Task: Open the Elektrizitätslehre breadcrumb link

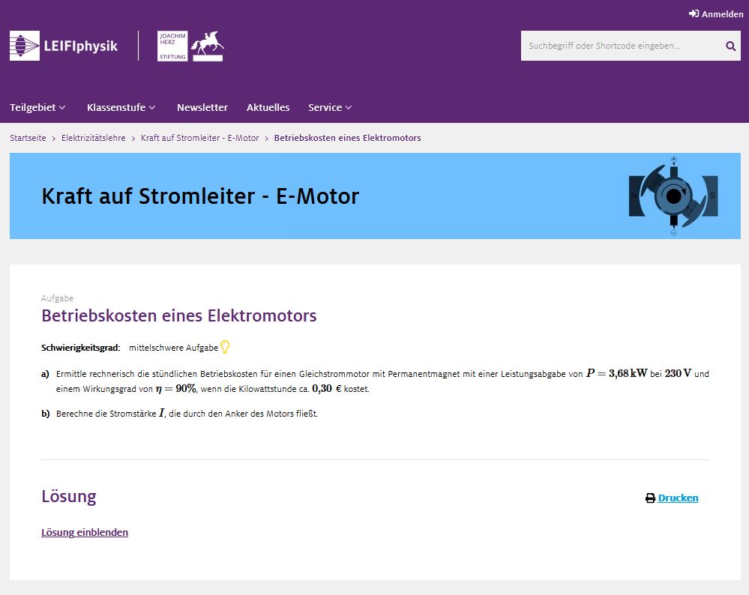Action: pos(94,138)
